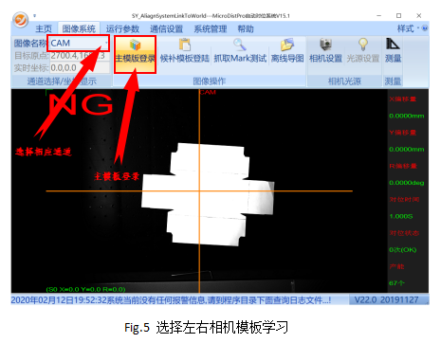Open the 系统管理 tab
441x343 pixels.
pos(211,28)
